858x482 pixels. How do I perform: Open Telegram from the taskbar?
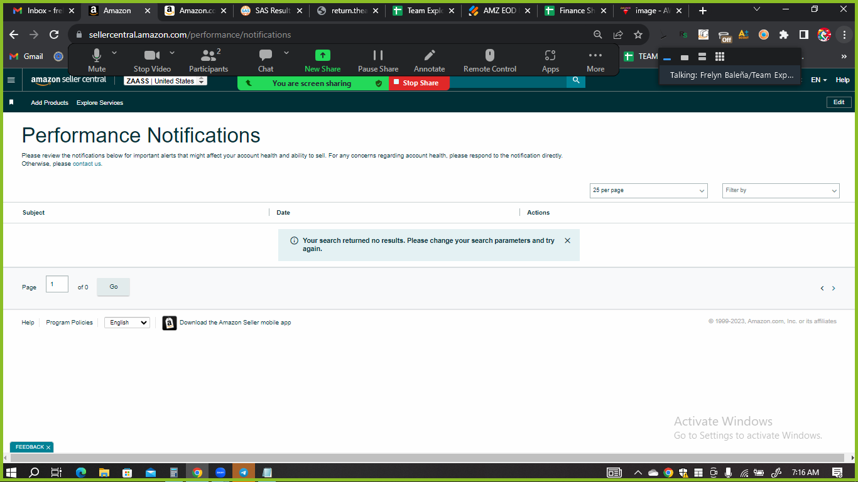tap(244, 473)
